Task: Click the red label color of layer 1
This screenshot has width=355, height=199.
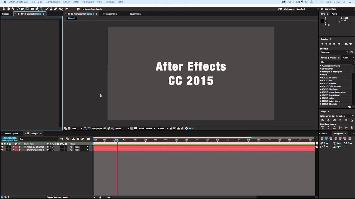Action: pyautogui.click(x=16, y=147)
